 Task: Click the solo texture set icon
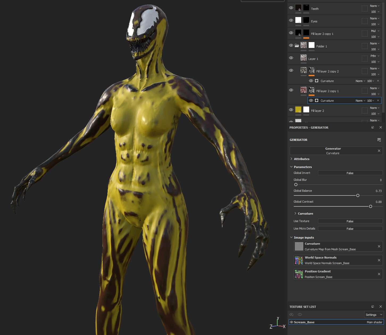(300, 315)
